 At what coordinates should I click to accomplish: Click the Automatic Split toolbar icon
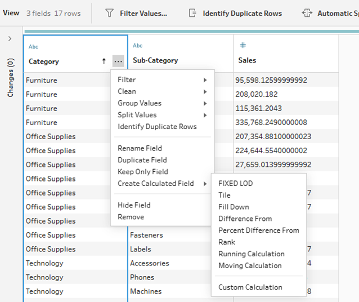pos(307,13)
